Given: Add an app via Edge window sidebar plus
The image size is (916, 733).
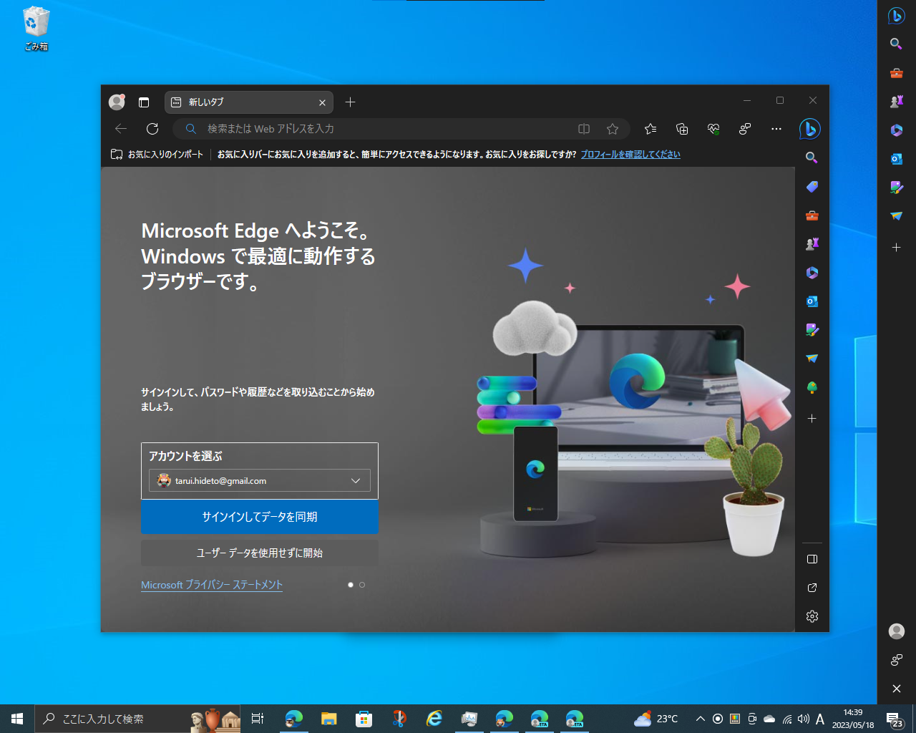Looking at the screenshot, I should pyautogui.click(x=812, y=418).
